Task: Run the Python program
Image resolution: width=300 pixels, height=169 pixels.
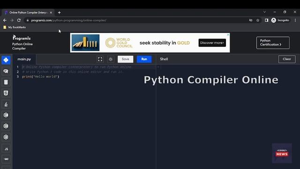Action: [x=144, y=59]
